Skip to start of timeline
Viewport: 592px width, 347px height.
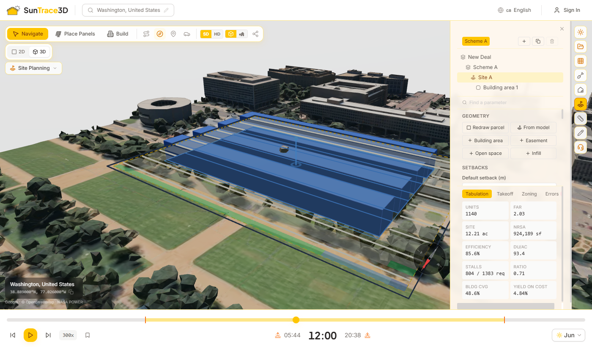(13, 335)
